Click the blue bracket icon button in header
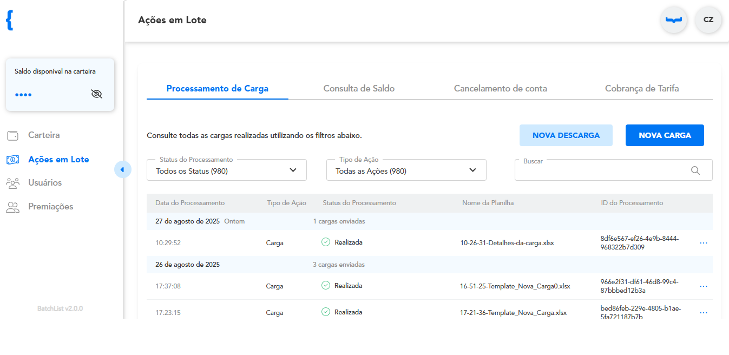 [x=673, y=20]
